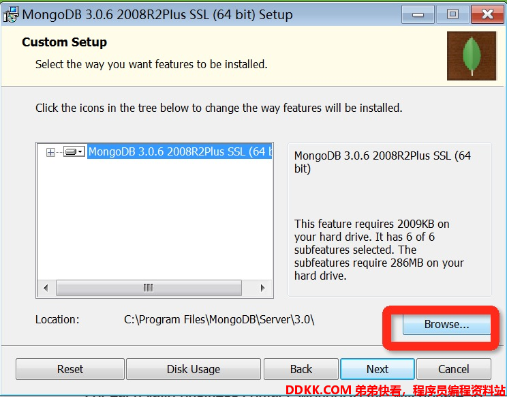Click the installer icon in the title bar
This screenshot has width=507, height=397.
click(x=11, y=14)
